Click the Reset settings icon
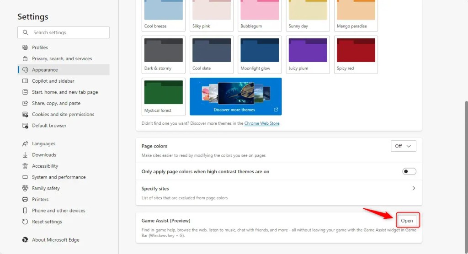Viewport: 468px width, 254px height. click(x=25, y=222)
